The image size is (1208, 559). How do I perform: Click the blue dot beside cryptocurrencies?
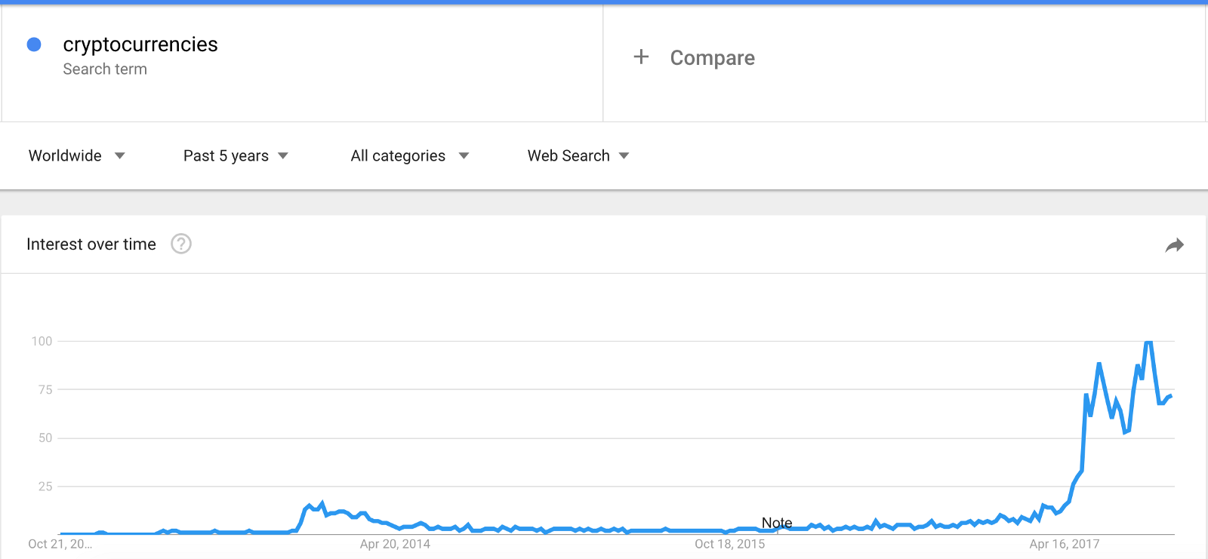coord(34,45)
